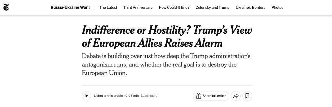The height and width of the screenshot is (107, 332).
Task: Go to The Latest
Action: tap(108, 7)
